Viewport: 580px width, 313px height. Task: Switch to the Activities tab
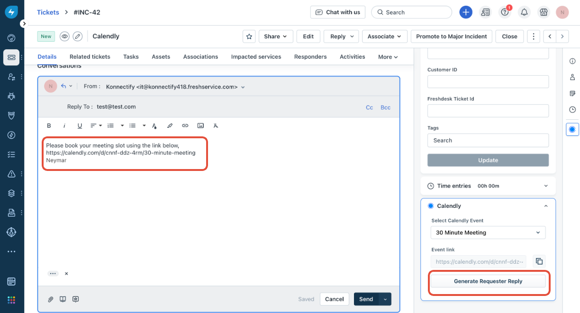coord(352,57)
